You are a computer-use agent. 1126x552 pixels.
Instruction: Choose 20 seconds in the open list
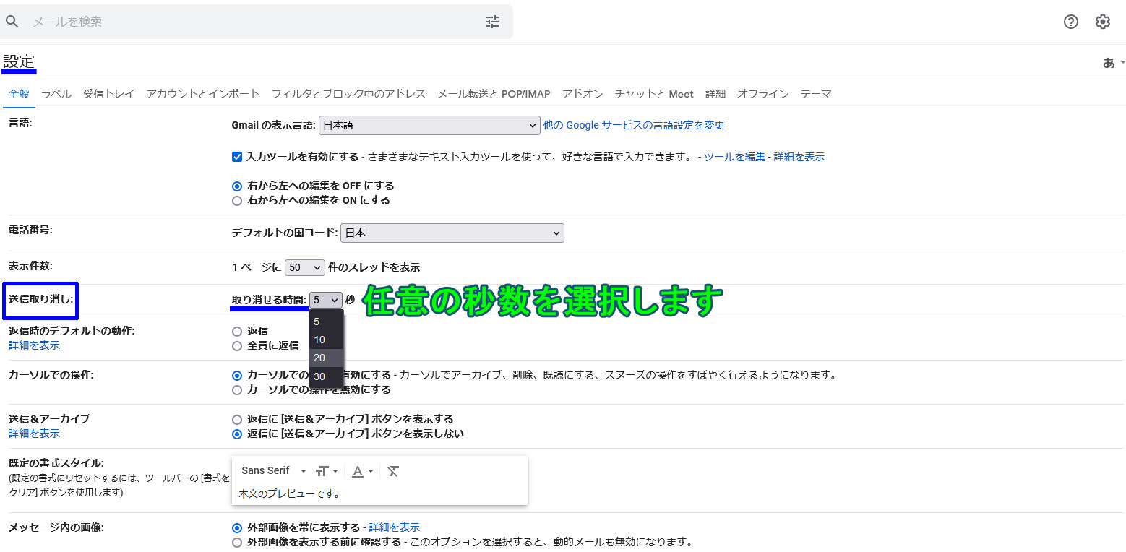326,358
